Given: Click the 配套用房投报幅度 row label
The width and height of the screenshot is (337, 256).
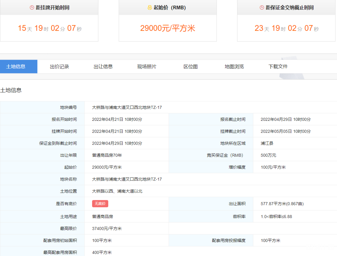Looking at the screenshot, I should click(x=229, y=240).
